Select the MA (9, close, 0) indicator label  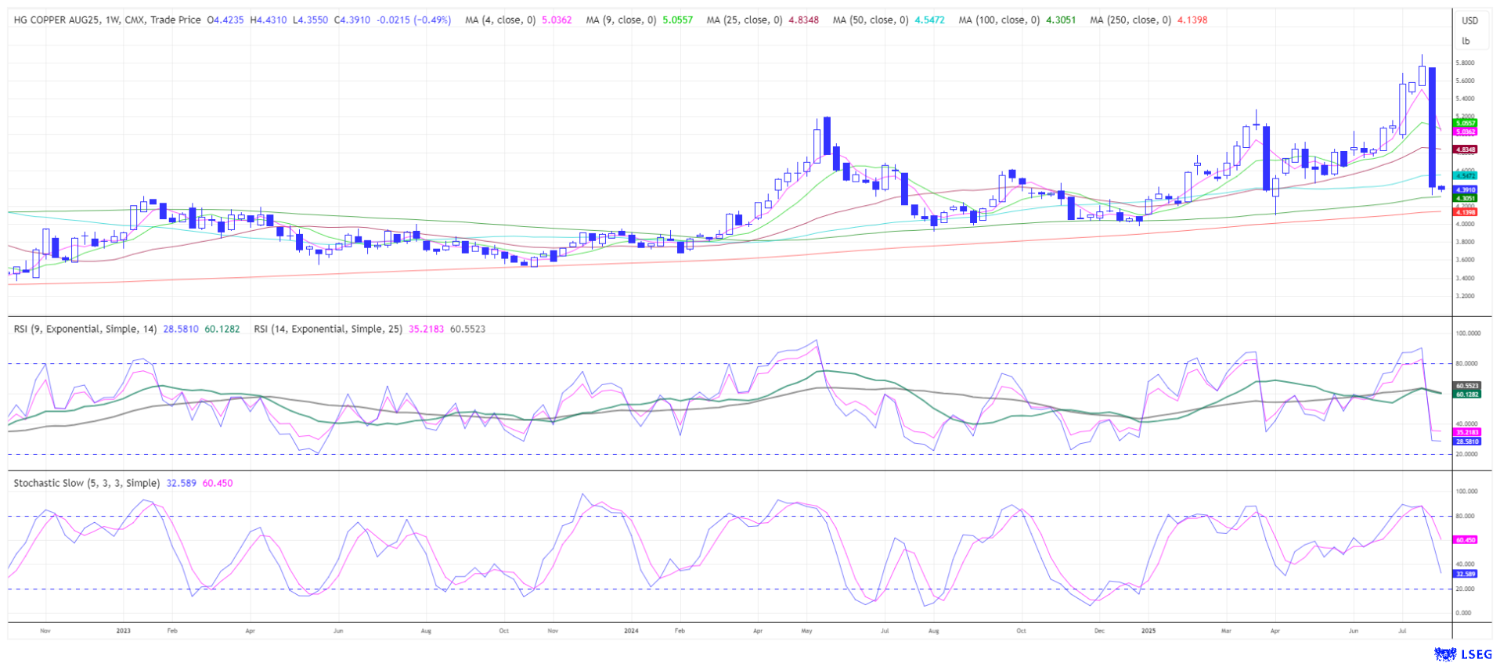622,20
